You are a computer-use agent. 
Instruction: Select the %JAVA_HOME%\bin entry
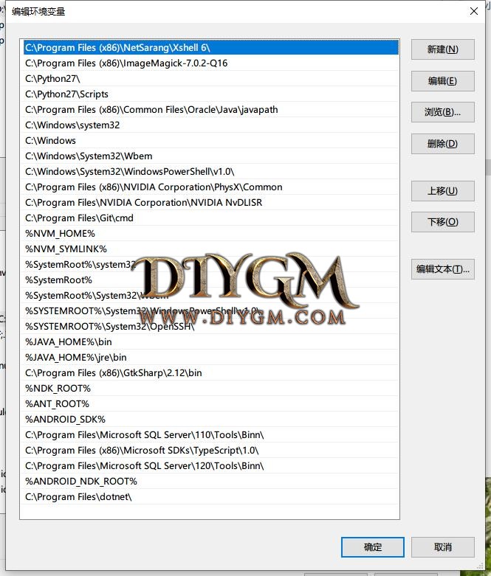[x=211, y=342]
